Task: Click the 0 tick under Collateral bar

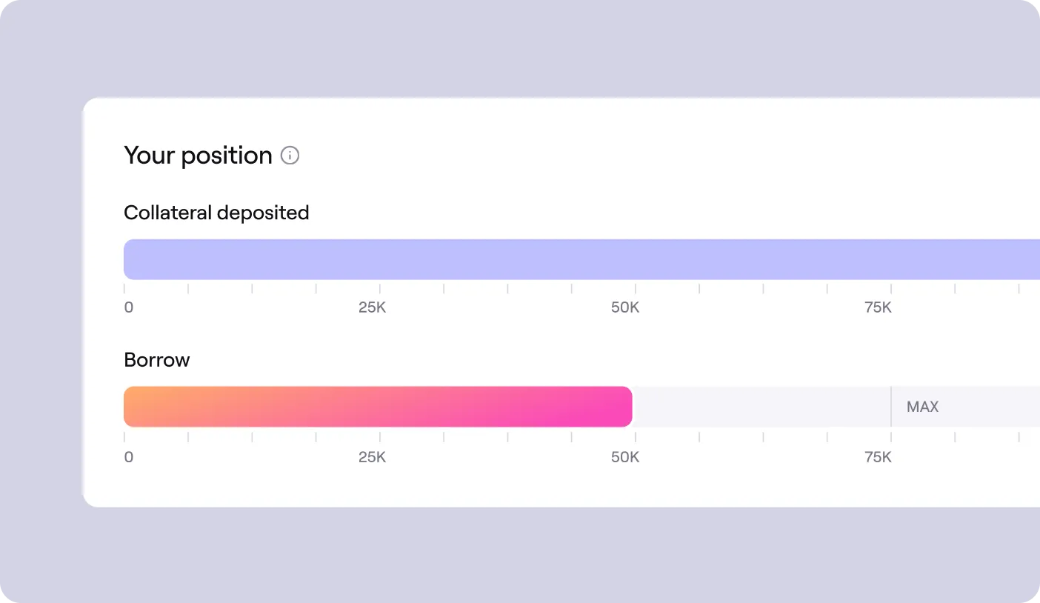Action: [x=129, y=307]
